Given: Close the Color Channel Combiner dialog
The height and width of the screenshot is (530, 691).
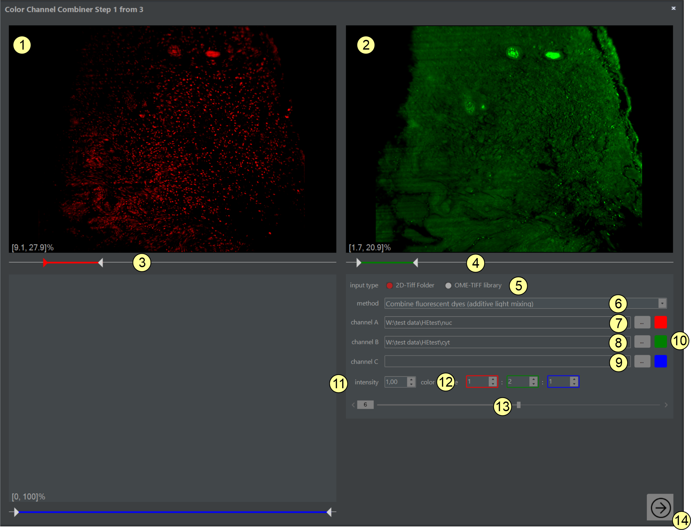Looking at the screenshot, I should [x=674, y=8].
